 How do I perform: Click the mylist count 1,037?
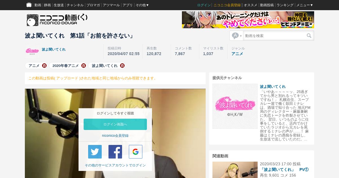pos(208,54)
